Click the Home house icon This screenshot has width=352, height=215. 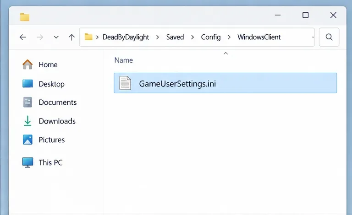point(27,64)
